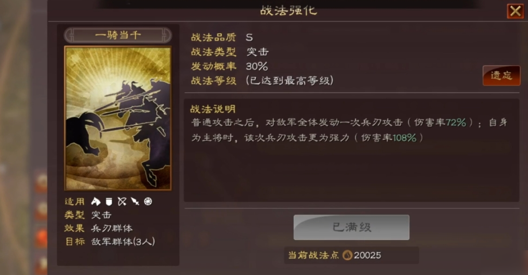Click the greyed 已满级 button
This screenshot has height=275, width=528.
pyautogui.click(x=351, y=227)
